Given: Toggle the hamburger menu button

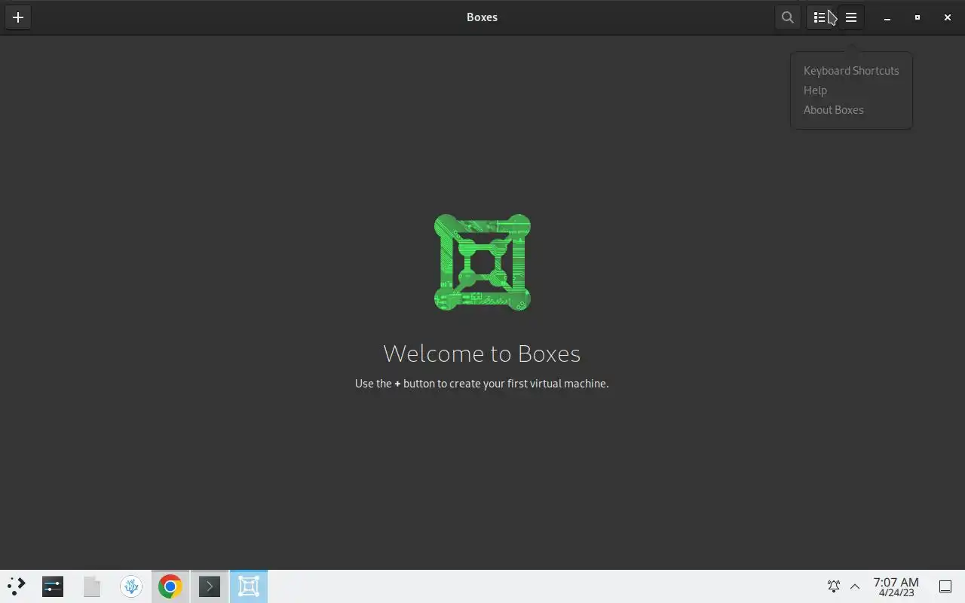Looking at the screenshot, I should pos(851,17).
